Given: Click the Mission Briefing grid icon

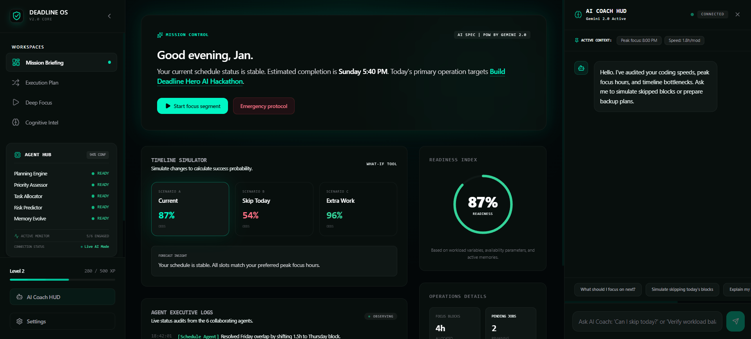Looking at the screenshot, I should point(16,62).
